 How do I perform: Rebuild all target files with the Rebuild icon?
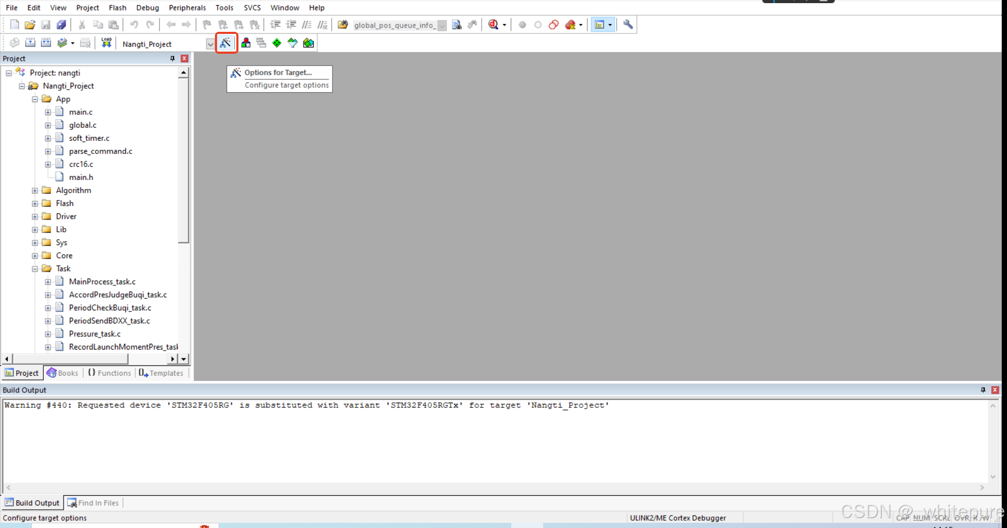coord(46,43)
